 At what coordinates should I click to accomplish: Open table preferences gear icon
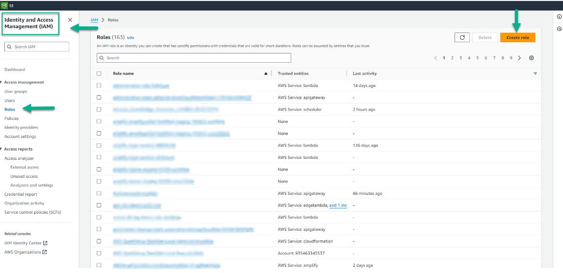531,58
